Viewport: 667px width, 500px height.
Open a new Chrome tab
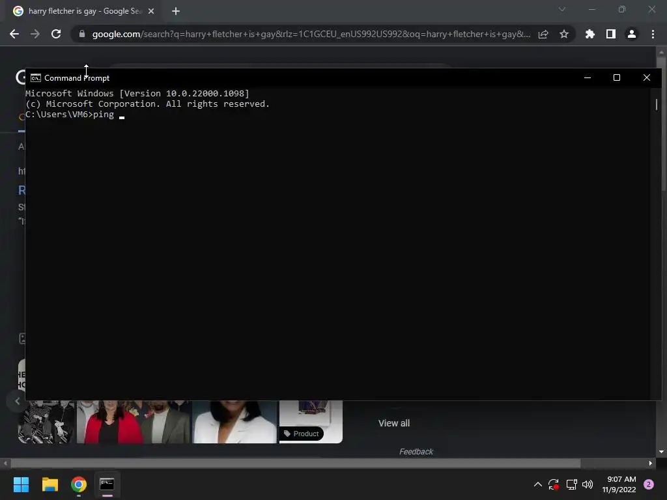(x=176, y=11)
